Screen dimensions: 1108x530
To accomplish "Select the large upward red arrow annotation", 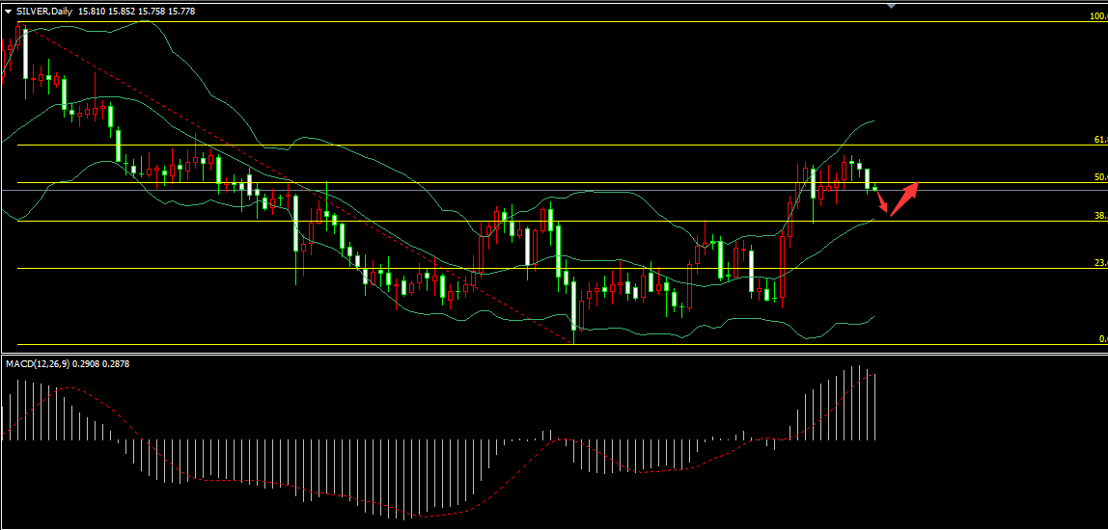I will tap(903, 198).
